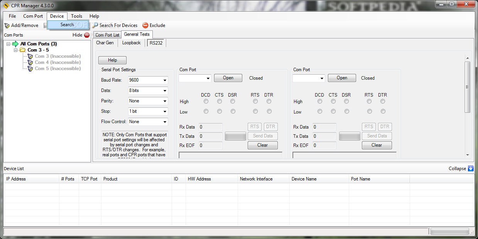Open the Data bits dropdown
This screenshot has height=239, width=478.
(x=148, y=90)
